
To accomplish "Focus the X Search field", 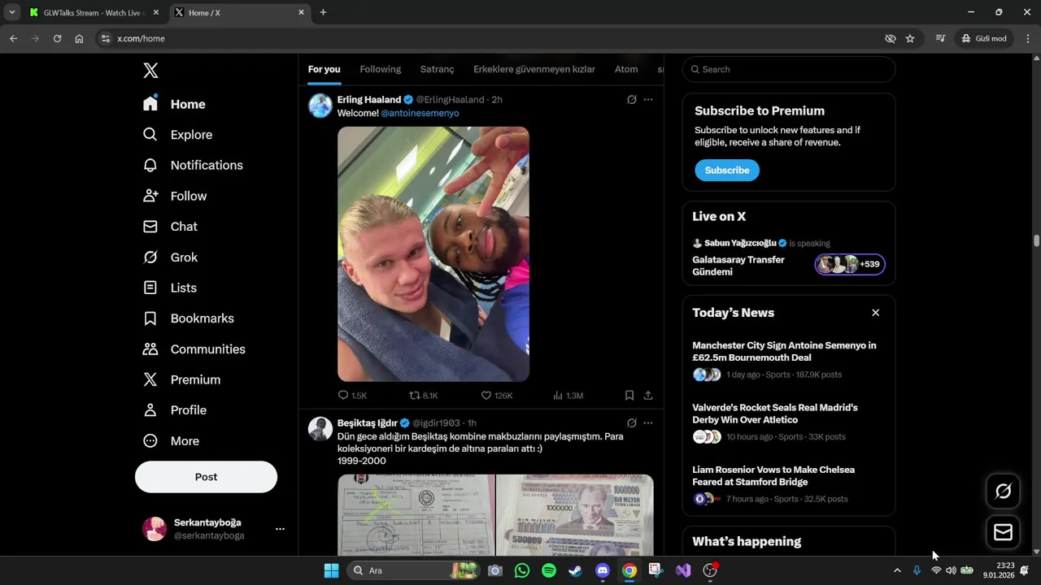I will point(789,69).
